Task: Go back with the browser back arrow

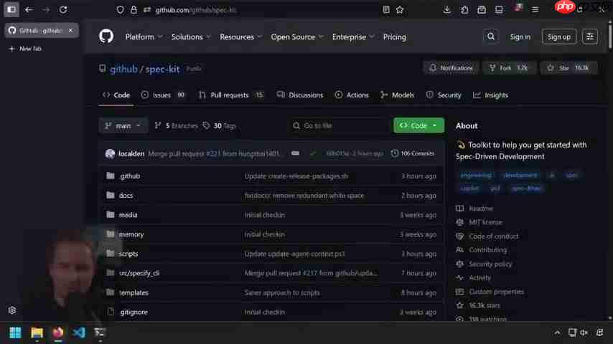Action: coord(29,10)
